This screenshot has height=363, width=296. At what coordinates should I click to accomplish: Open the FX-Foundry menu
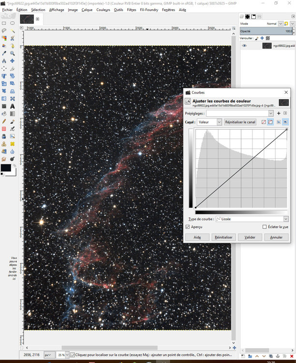(x=149, y=10)
